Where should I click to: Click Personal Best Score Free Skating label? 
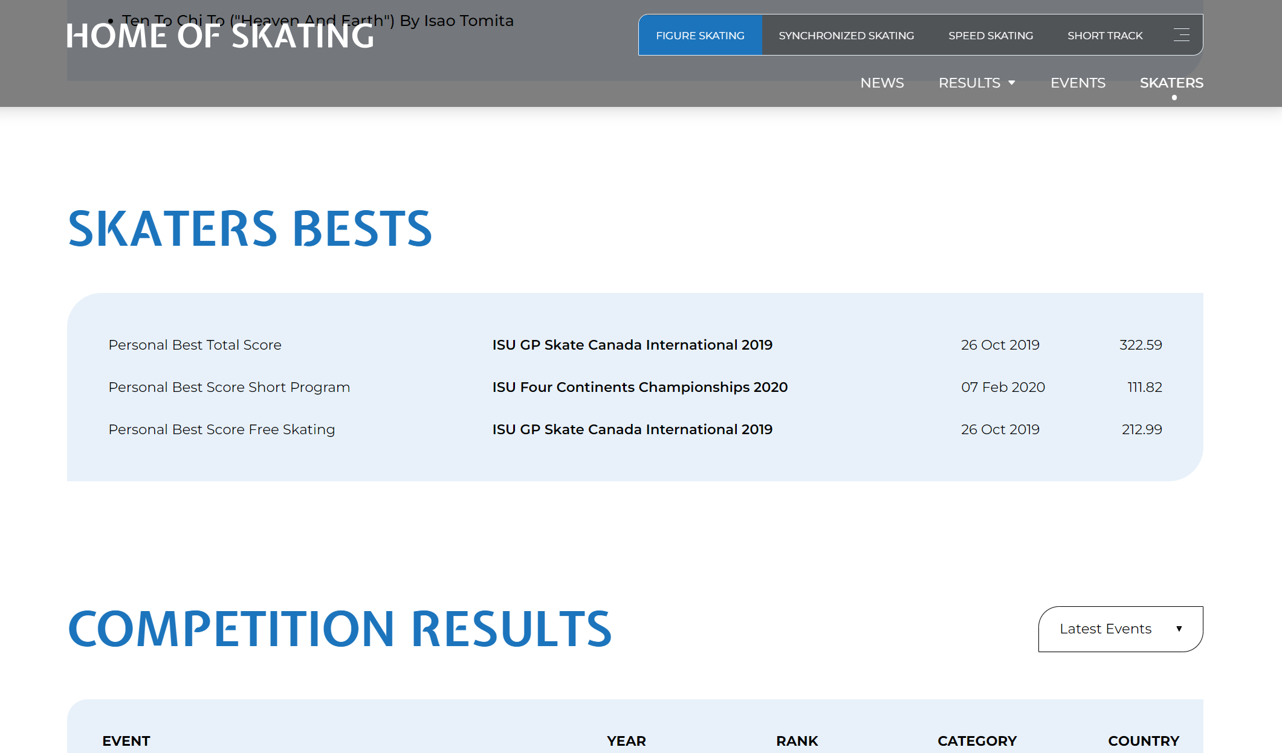tap(221, 429)
